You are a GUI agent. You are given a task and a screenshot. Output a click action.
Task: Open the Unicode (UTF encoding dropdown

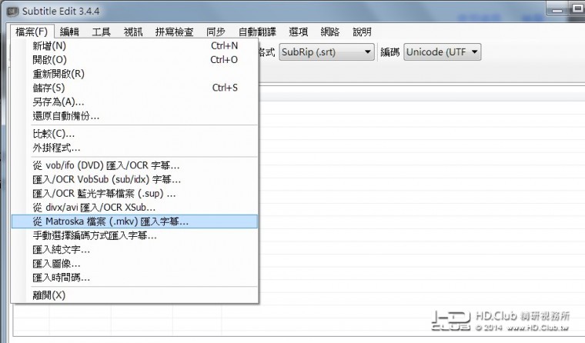click(x=443, y=52)
